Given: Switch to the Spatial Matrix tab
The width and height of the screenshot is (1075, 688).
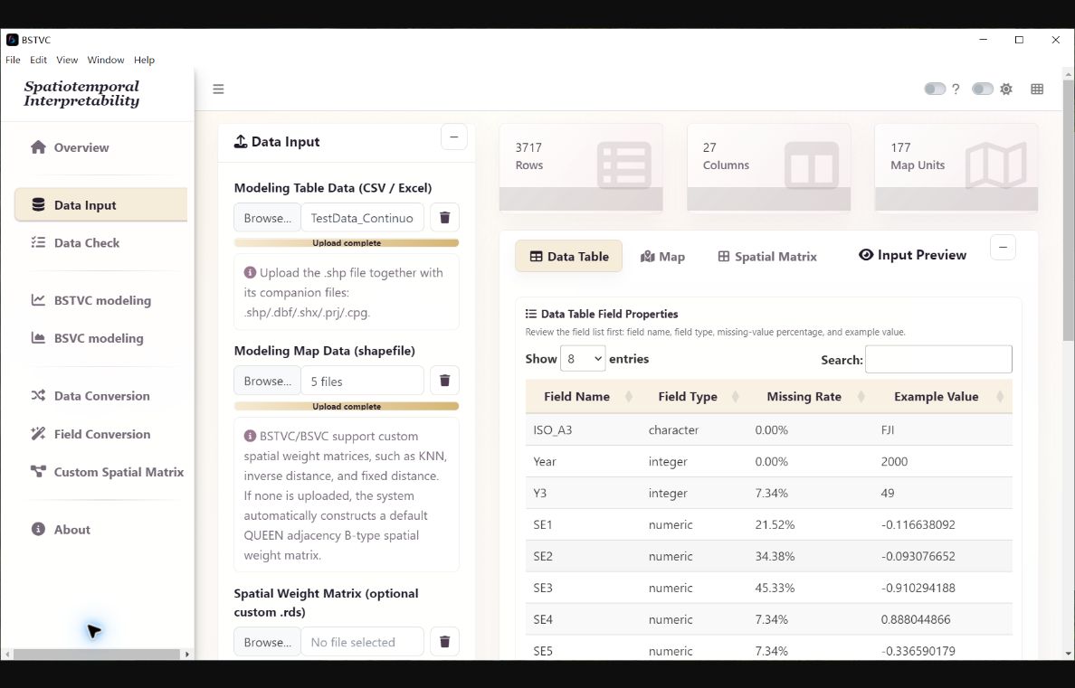Looking at the screenshot, I should coord(767,256).
